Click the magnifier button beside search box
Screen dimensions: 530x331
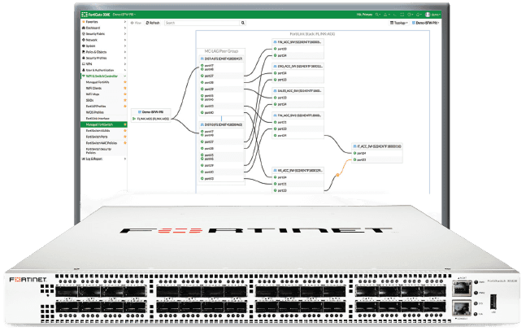pos(243,23)
